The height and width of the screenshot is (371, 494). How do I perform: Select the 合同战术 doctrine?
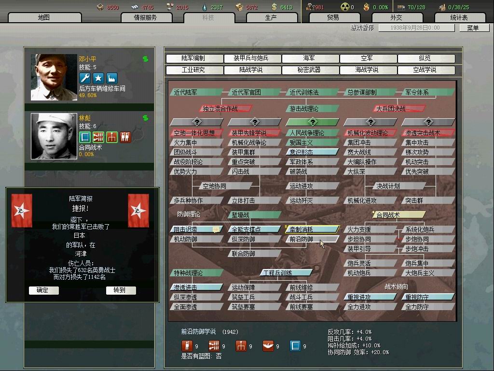coord(399,215)
